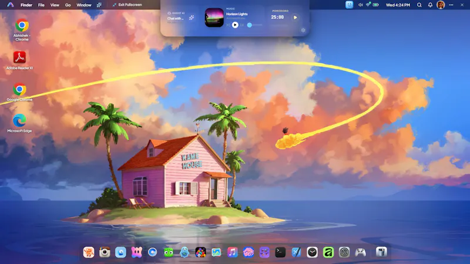The image size is (470, 264).
Task: Click the Wi-Fi status icon
Action: tap(368, 5)
